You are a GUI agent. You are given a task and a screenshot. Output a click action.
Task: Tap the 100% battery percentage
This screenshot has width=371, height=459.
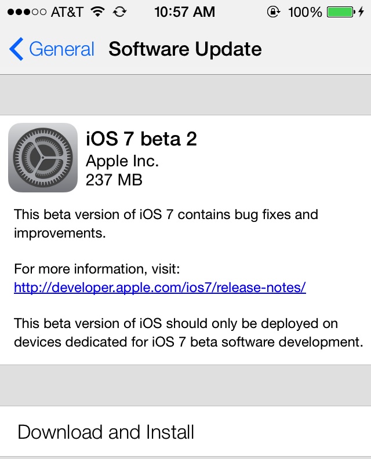coord(305,12)
